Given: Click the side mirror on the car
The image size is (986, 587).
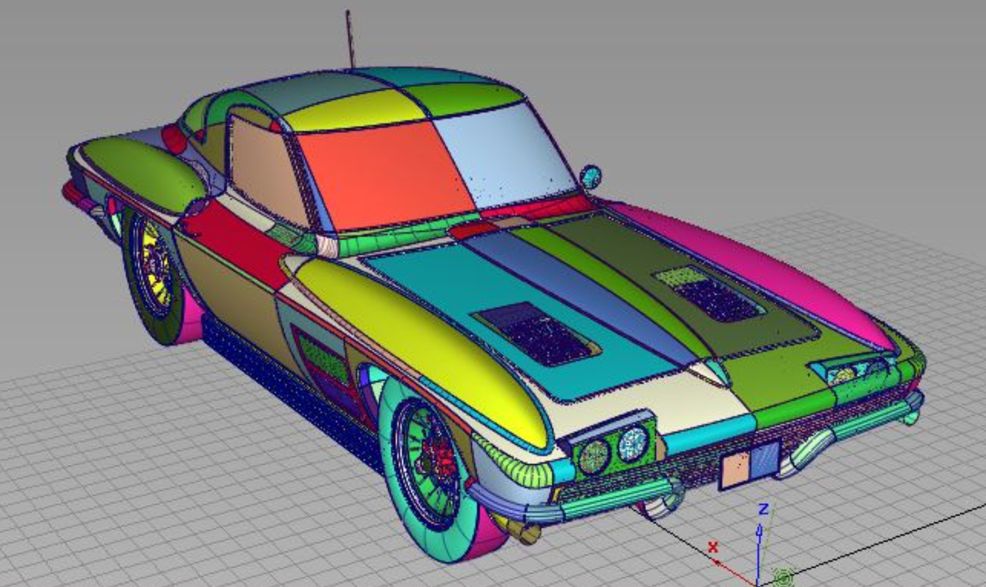Looking at the screenshot, I should pos(590,177).
